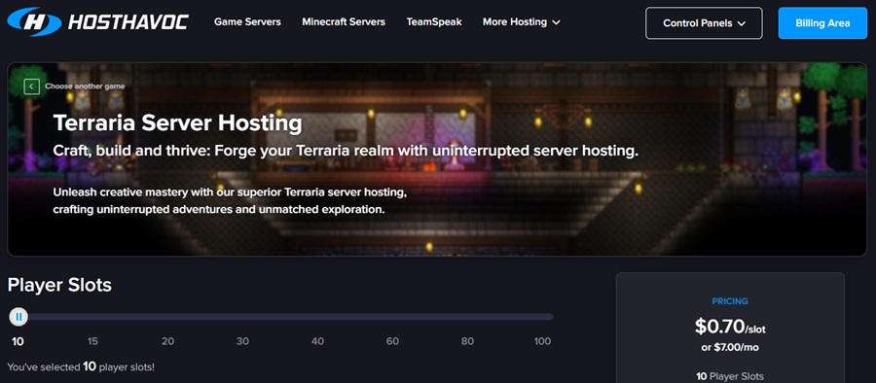Click the HOSTHAVOC wordmark text
The image size is (876, 383).
click(128, 22)
